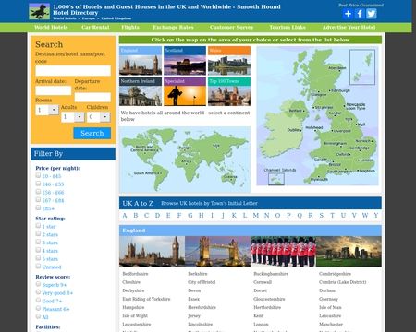Open the Children dropdown
This screenshot has width=416, height=332.
click(98, 117)
